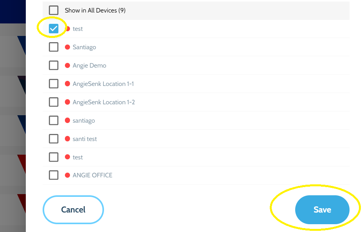Enable the ANGIE OFFICE checkbox
Image resolution: width=364 pixels, height=232 pixels.
(54, 175)
